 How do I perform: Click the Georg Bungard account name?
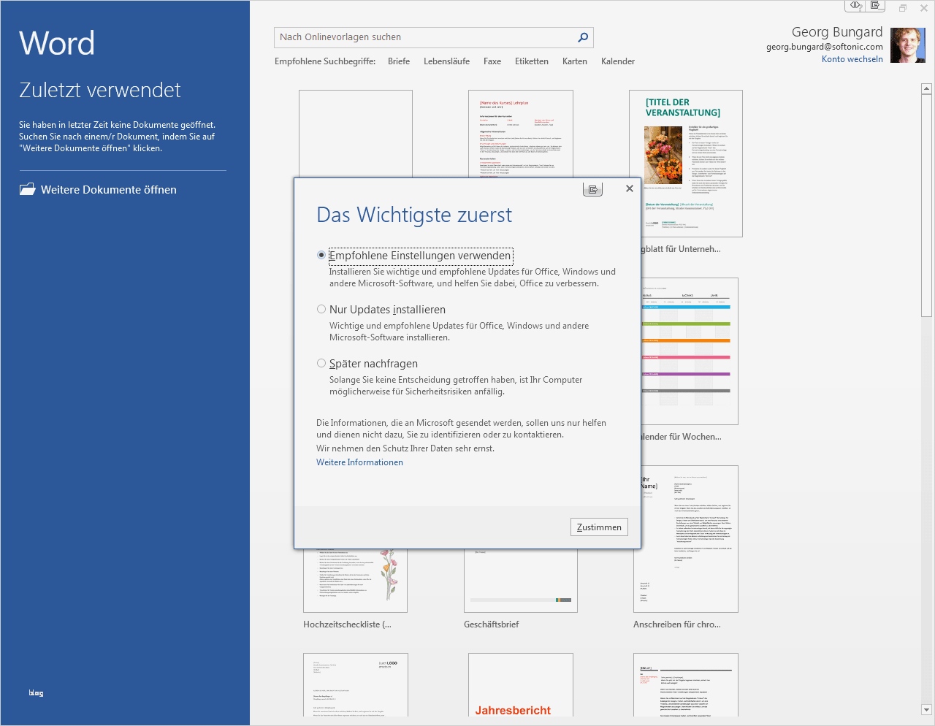click(837, 32)
